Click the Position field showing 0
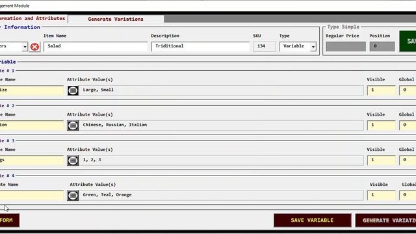The height and width of the screenshot is (234, 416). coord(382,46)
